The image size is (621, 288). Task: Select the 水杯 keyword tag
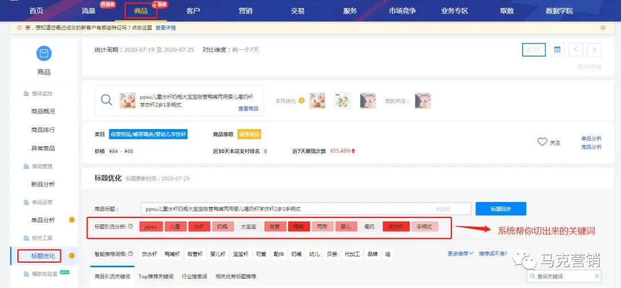tap(199, 227)
